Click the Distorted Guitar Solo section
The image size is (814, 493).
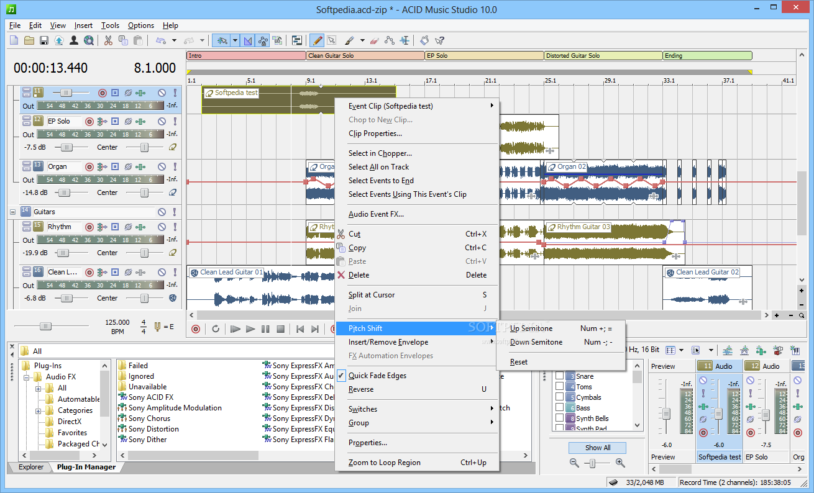(x=603, y=56)
